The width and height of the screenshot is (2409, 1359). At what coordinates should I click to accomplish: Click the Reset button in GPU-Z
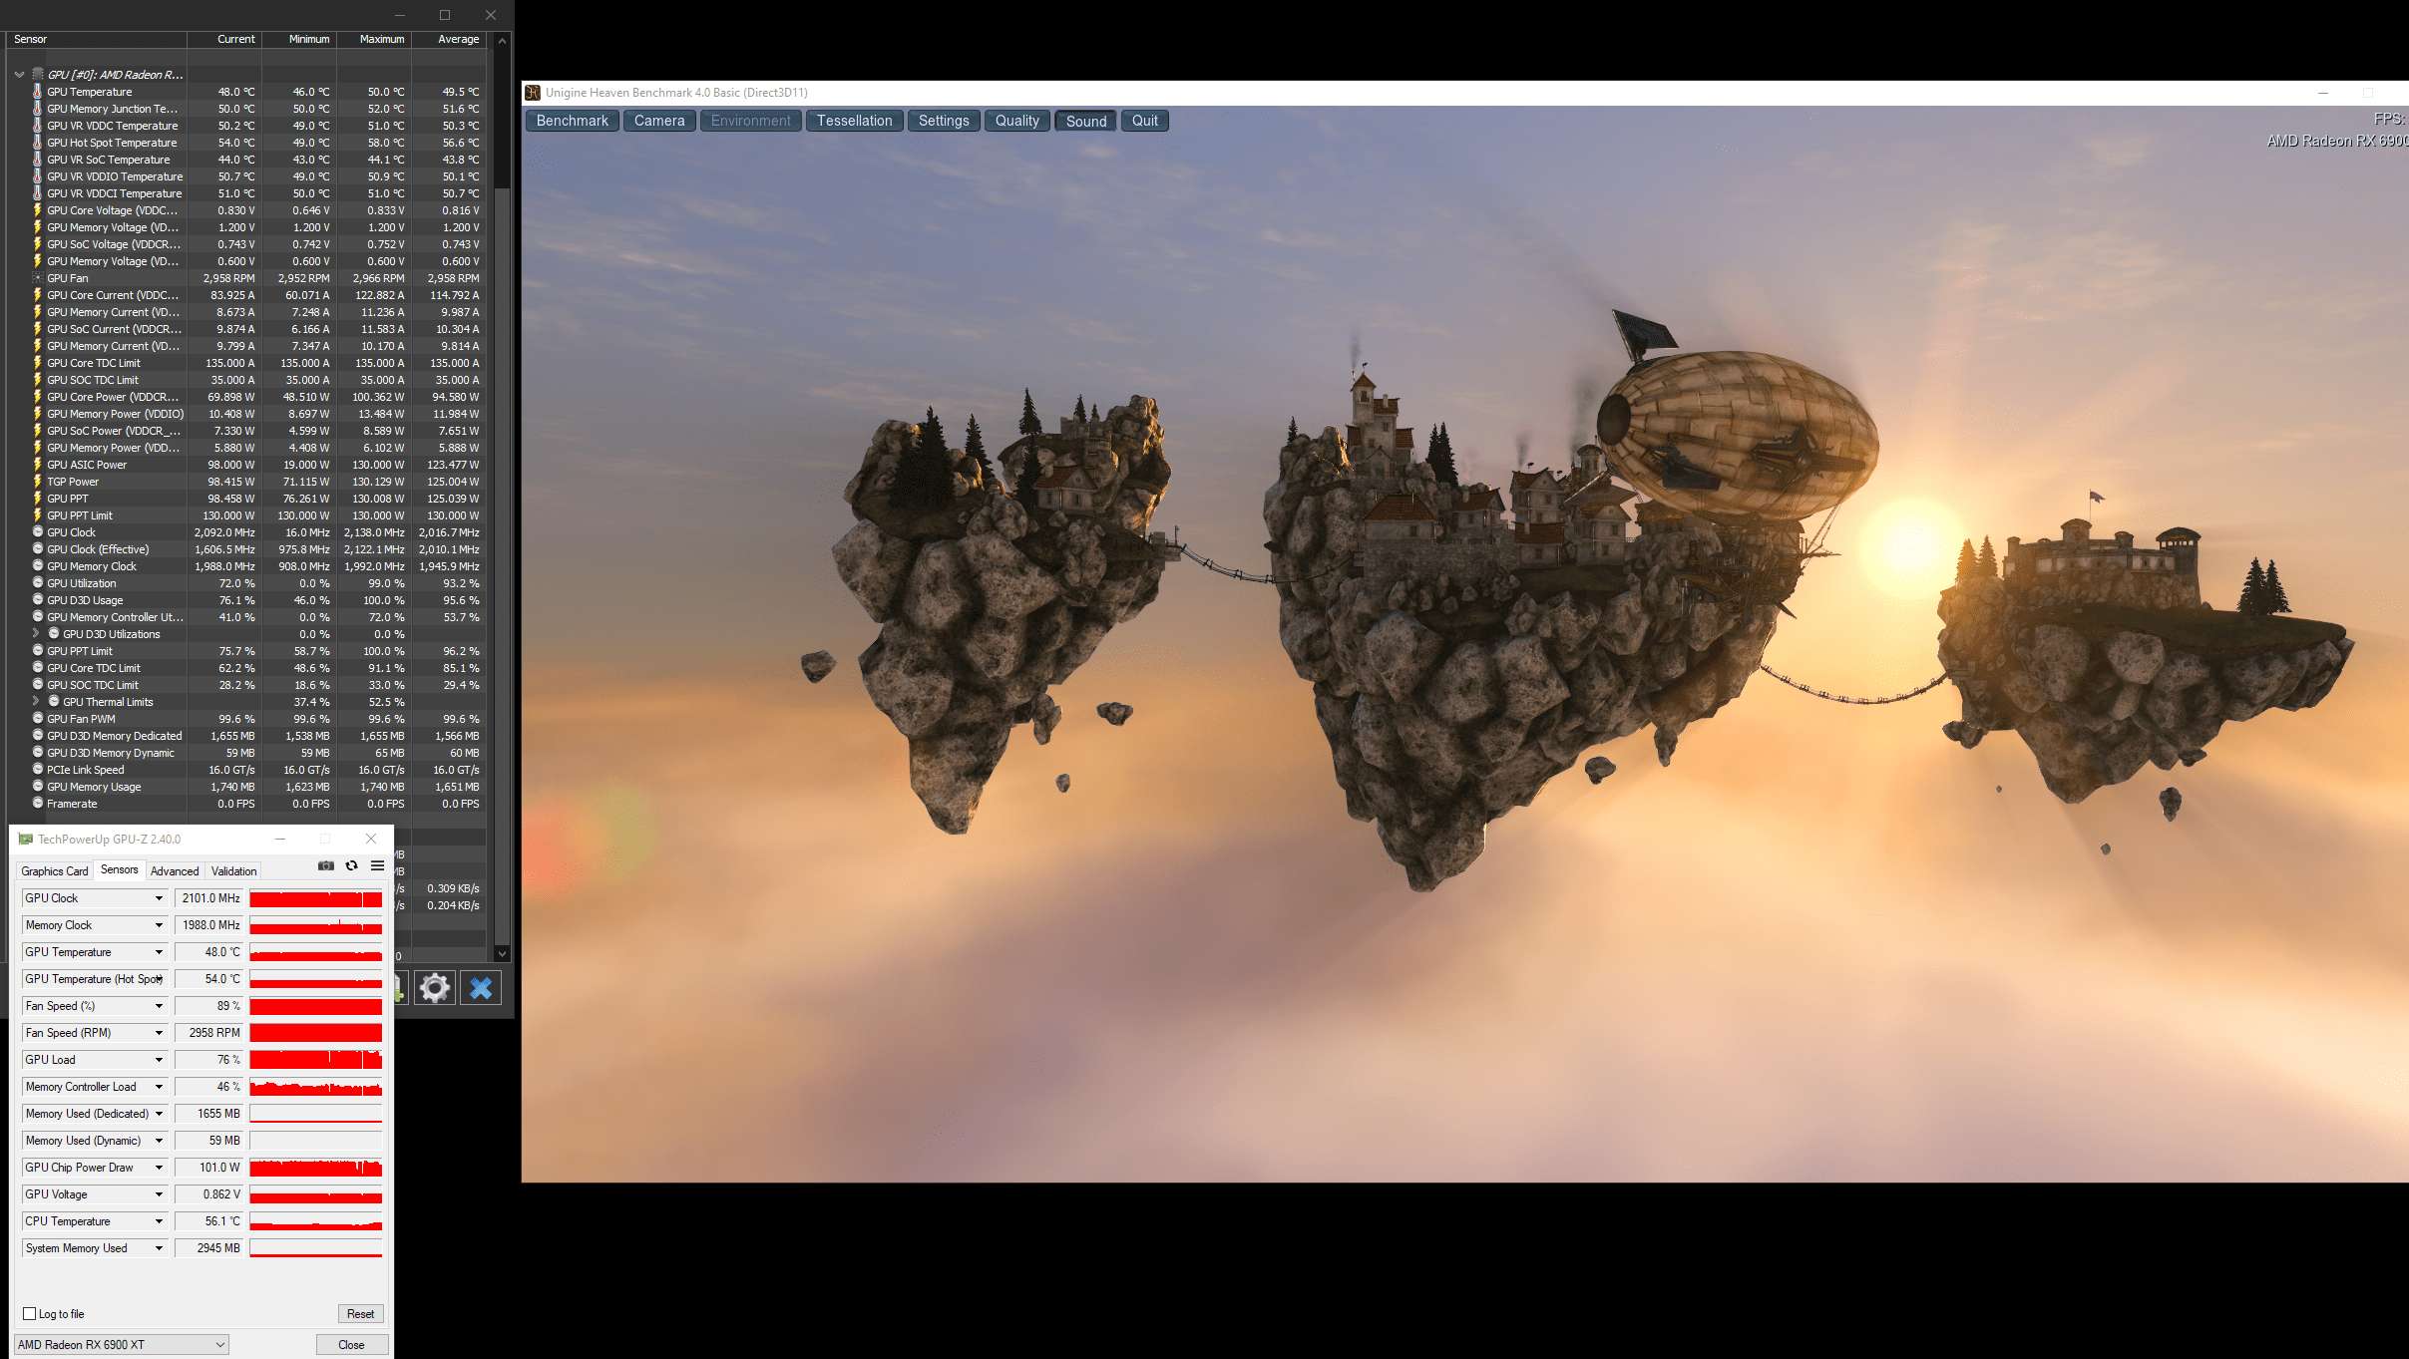361,1314
